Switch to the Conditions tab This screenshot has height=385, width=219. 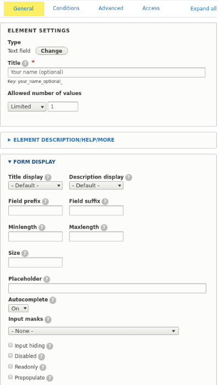tap(66, 8)
